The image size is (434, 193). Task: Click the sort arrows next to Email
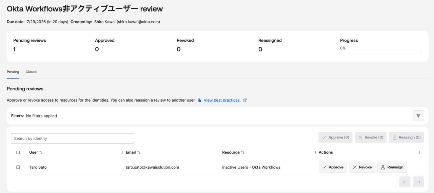(x=139, y=152)
